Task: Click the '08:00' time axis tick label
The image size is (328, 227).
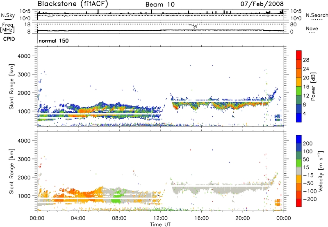Action: click(119, 218)
